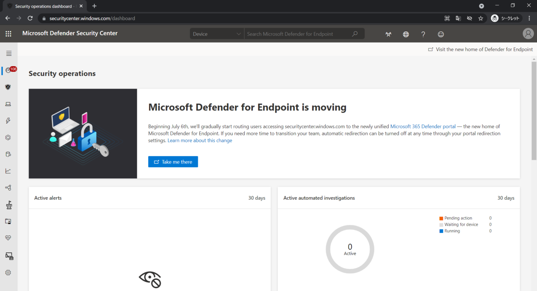Open Incidents shield icon in sidebar
The image size is (537, 291).
point(8,87)
